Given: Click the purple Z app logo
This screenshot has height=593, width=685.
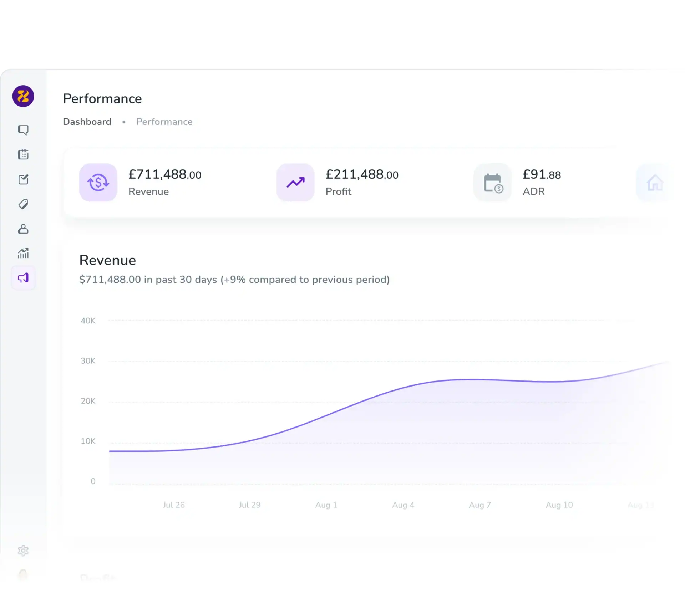Looking at the screenshot, I should [x=23, y=96].
